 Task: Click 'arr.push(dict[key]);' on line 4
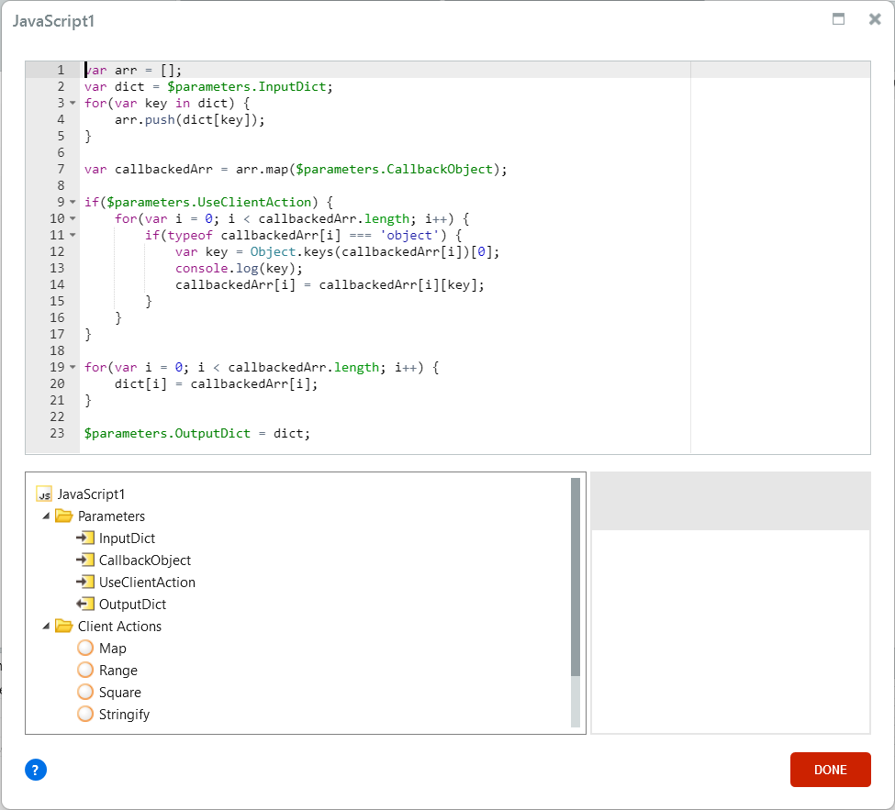pyautogui.click(x=189, y=120)
